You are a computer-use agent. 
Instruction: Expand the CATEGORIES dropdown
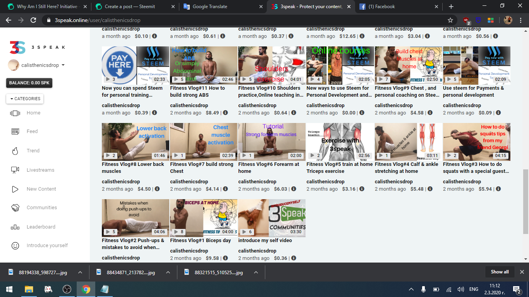pyautogui.click(x=24, y=99)
